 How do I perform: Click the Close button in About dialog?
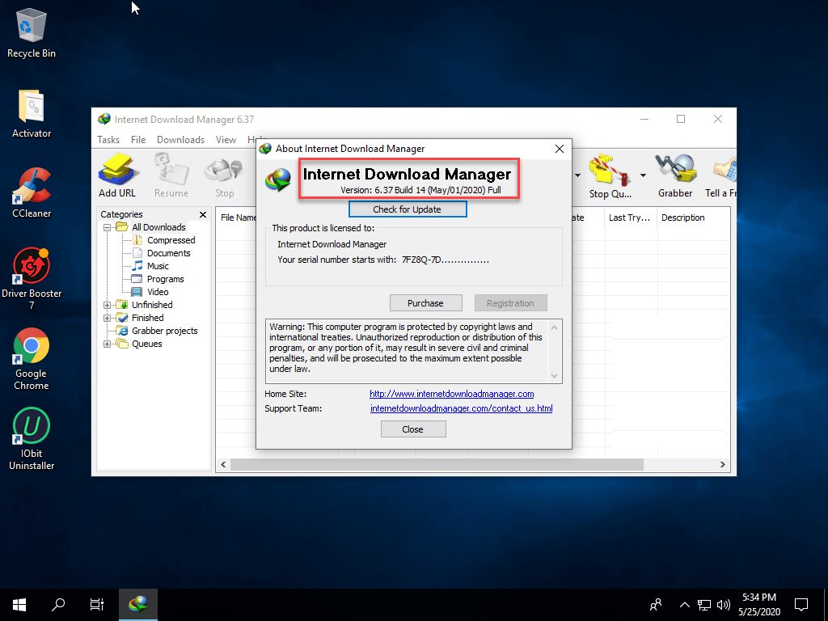pyautogui.click(x=413, y=429)
